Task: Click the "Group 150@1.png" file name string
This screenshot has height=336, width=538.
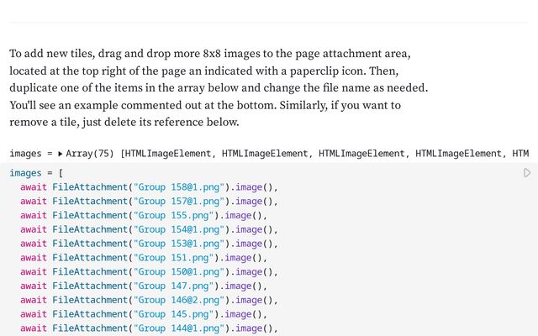Action: (x=179, y=271)
